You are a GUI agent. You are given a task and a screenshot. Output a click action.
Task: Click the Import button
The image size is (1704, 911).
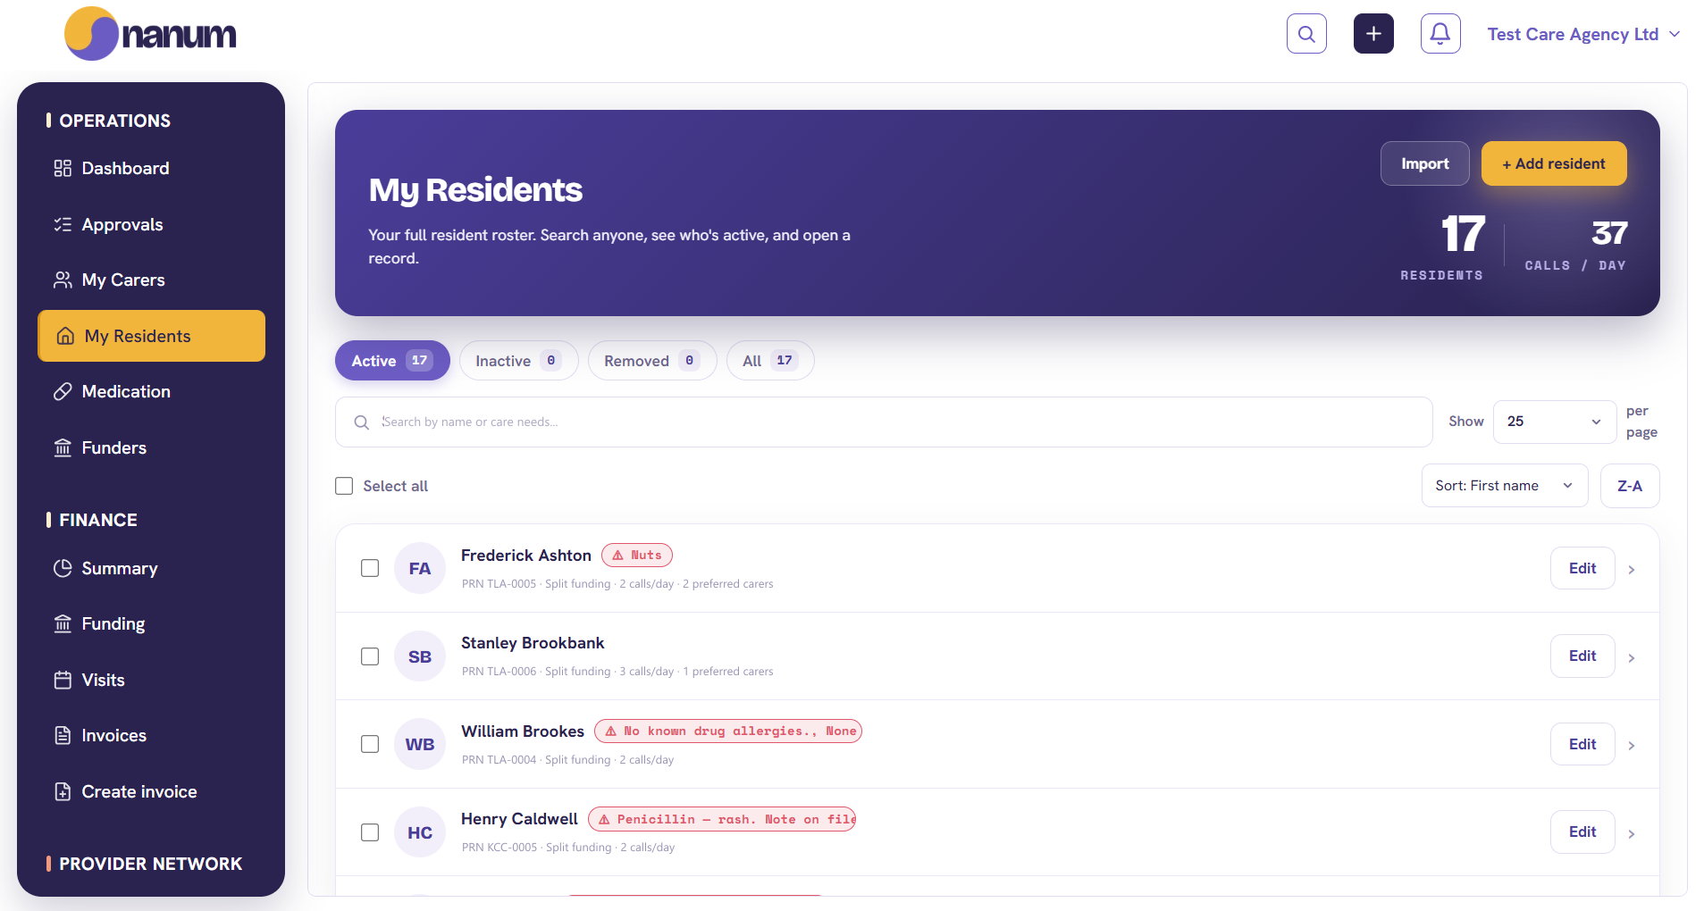[x=1424, y=163]
